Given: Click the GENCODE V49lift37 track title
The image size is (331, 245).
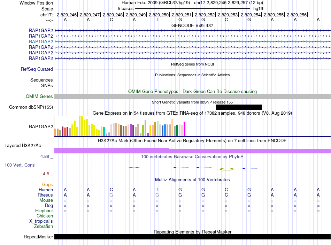Looking at the screenshot, I should pyautogui.click(x=192, y=25).
